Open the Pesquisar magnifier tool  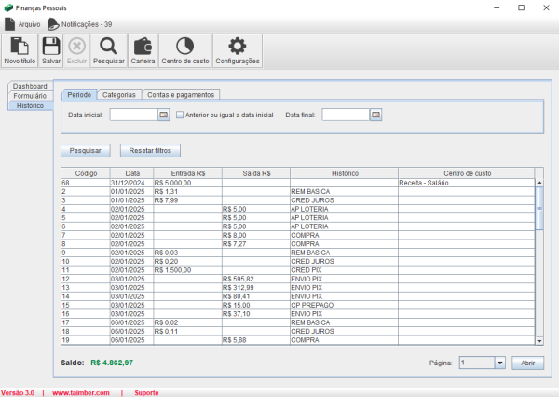109,51
